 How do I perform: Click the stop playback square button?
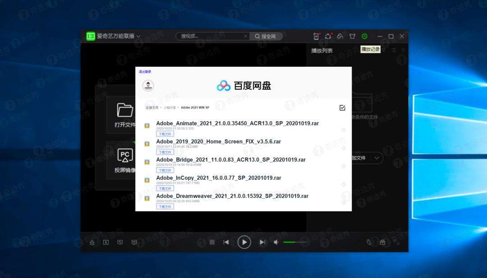coord(212,242)
